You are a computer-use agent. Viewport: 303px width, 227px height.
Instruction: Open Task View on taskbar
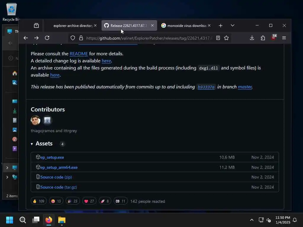coord(36,220)
